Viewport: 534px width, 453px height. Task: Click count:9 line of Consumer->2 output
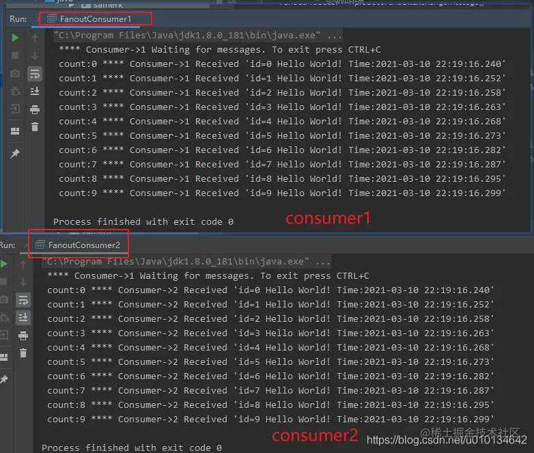tap(270, 420)
